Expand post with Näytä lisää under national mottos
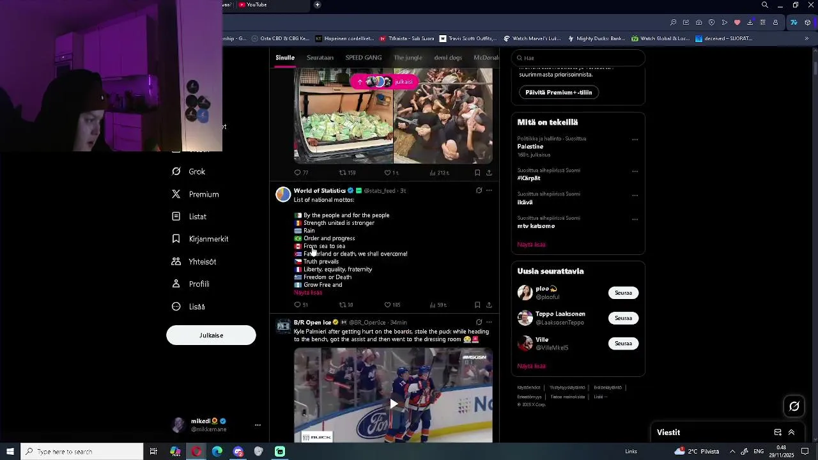The width and height of the screenshot is (818, 460). coord(308,293)
